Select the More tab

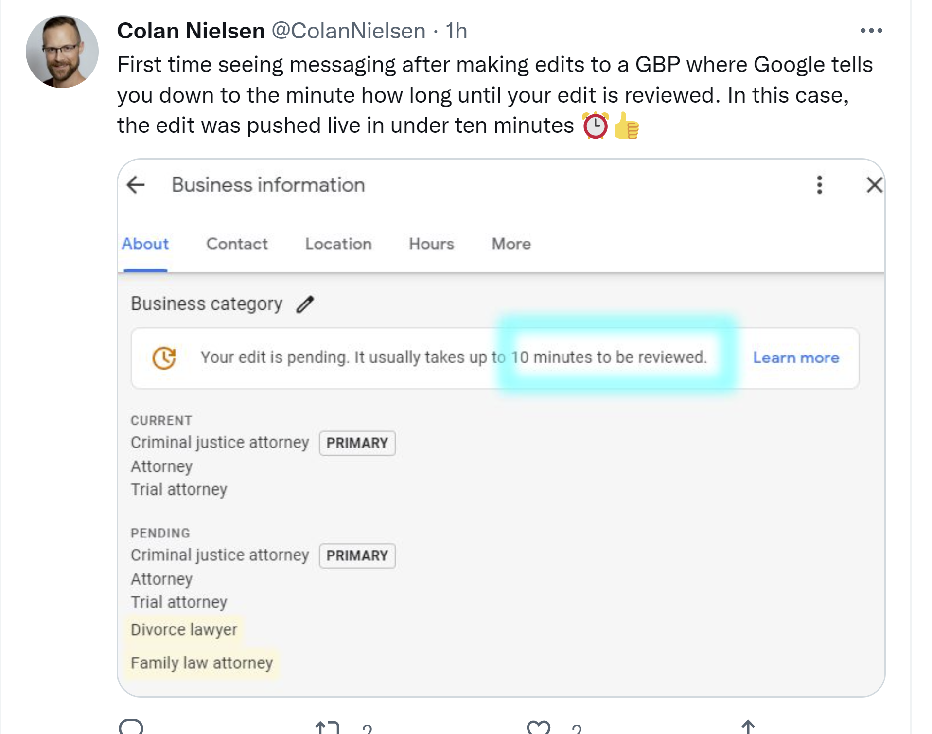tap(511, 244)
